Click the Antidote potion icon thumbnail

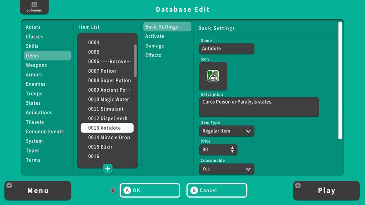213,76
